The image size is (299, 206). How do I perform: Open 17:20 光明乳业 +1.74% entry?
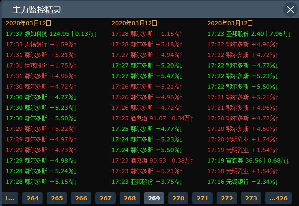243,139
